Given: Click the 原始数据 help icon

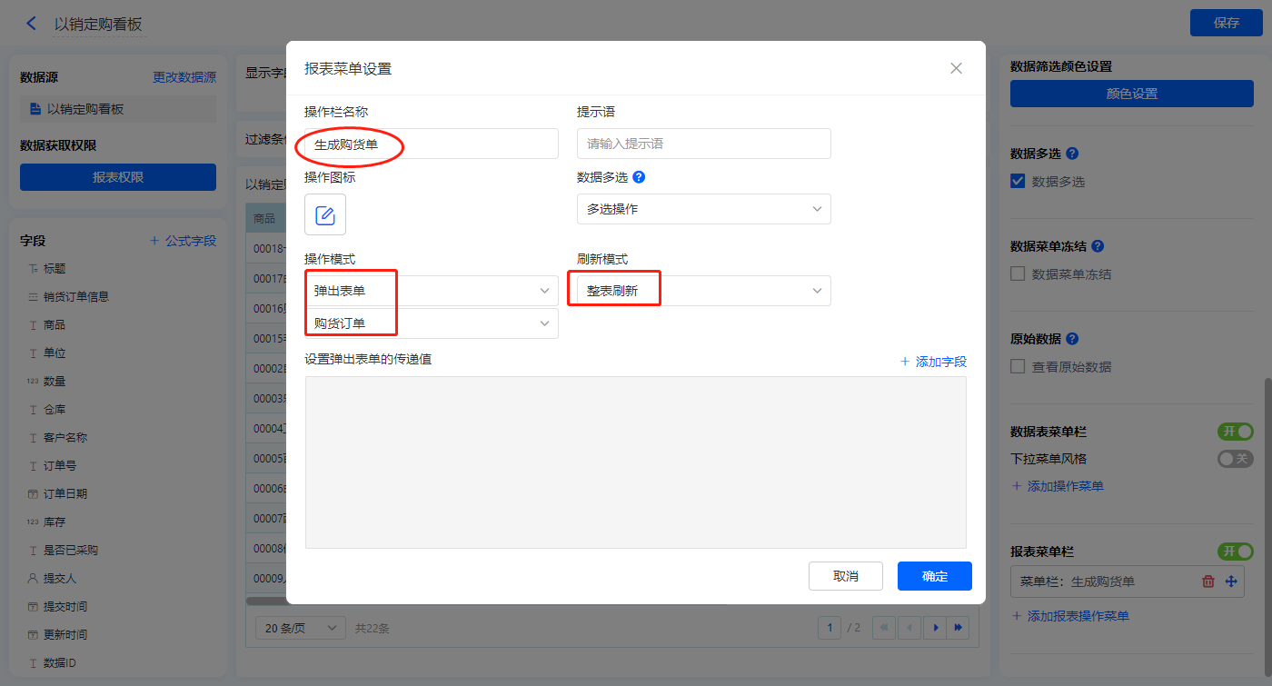Looking at the screenshot, I should click(1072, 339).
